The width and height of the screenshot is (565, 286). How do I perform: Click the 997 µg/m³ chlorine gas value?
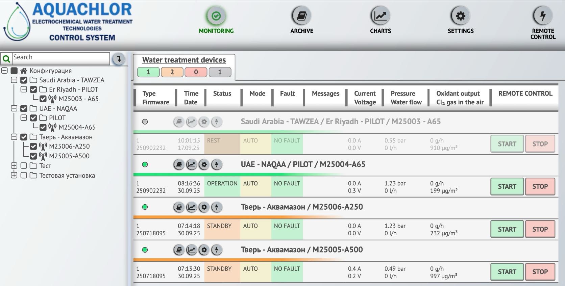click(444, 276)
